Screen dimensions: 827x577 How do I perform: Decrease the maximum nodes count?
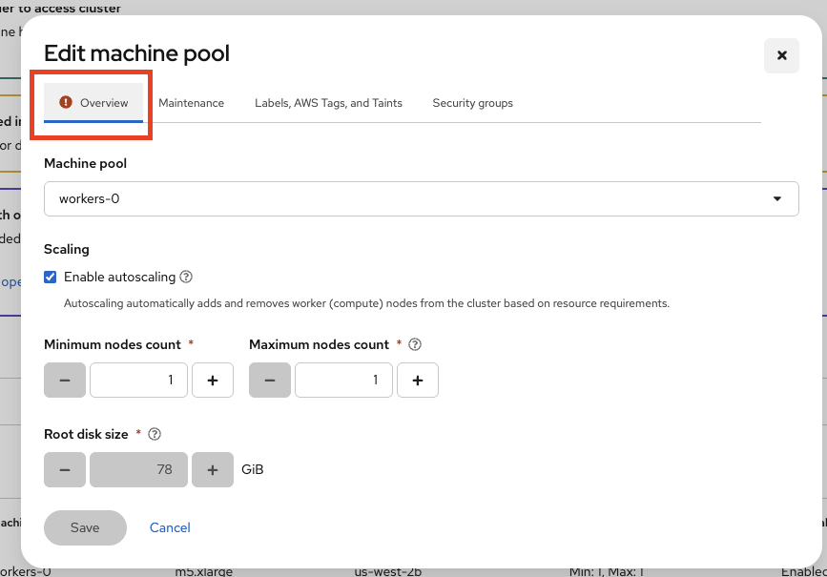click(270, 381)
